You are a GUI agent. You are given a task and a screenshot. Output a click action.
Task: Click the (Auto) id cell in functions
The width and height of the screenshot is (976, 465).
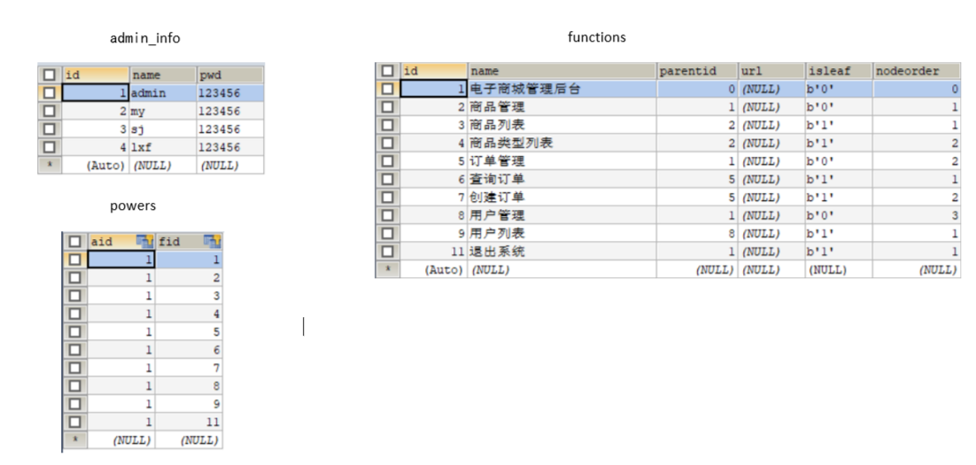point(434,269)
